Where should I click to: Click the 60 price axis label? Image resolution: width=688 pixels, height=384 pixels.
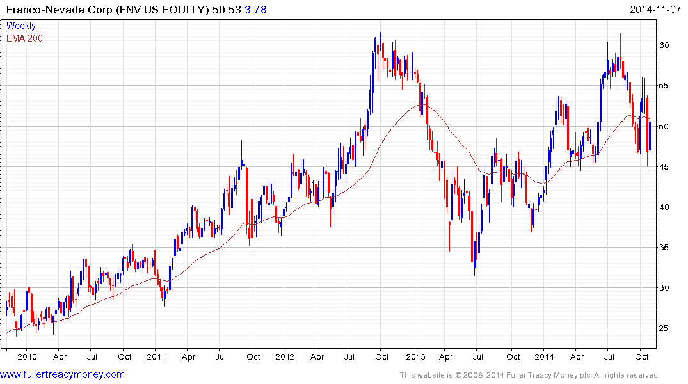664,45
